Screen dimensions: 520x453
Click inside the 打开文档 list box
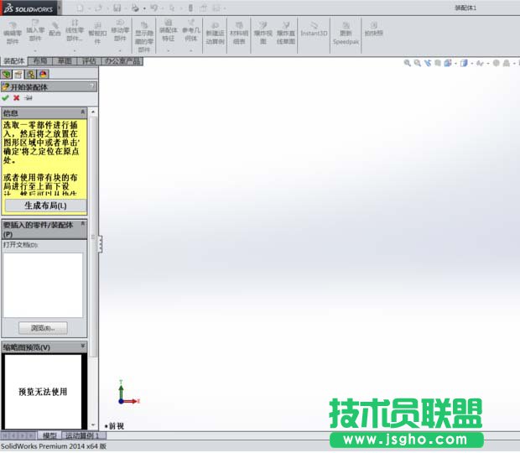[x=43, y=285]
